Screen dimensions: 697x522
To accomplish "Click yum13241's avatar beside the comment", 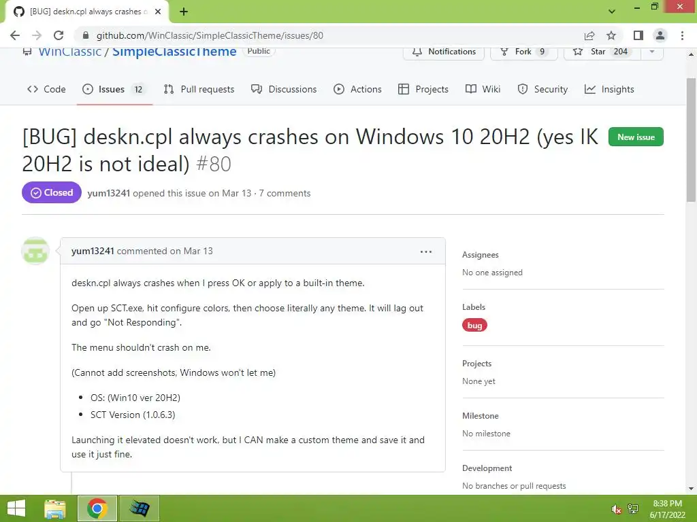I will 35,251.
